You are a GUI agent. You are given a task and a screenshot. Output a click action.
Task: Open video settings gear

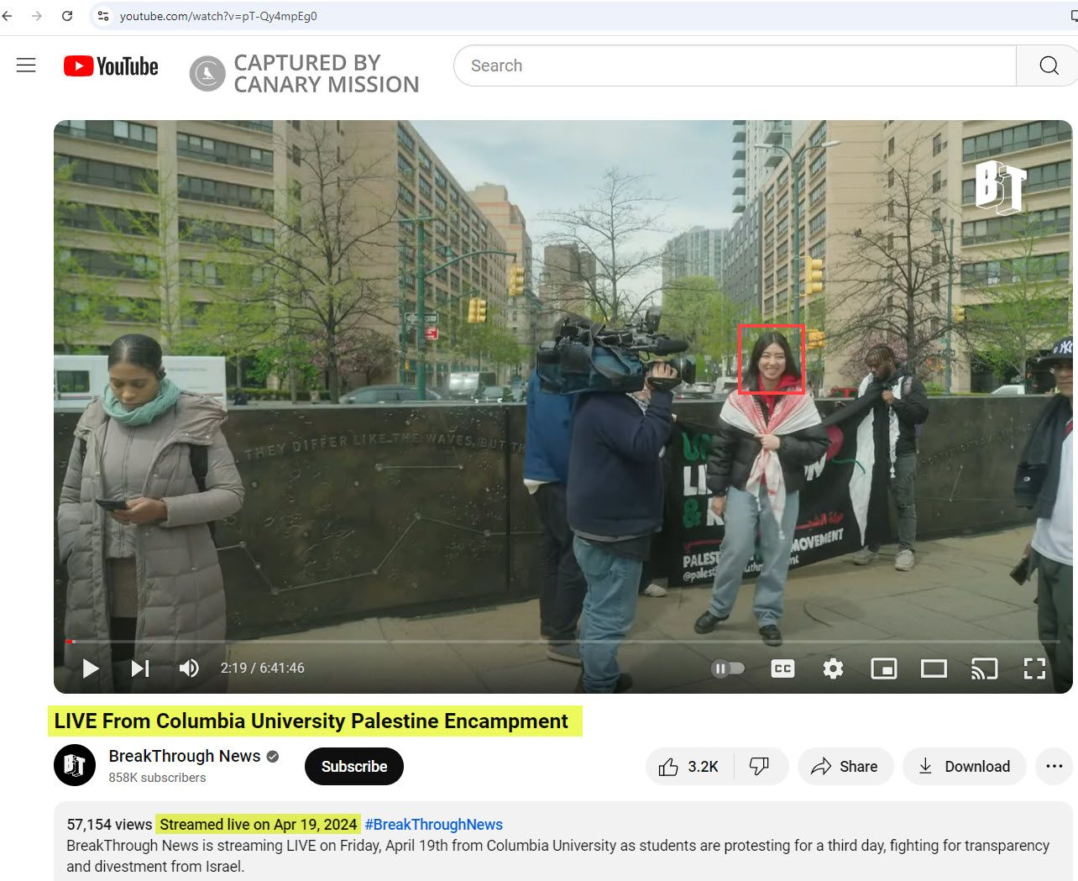point(833,669)
